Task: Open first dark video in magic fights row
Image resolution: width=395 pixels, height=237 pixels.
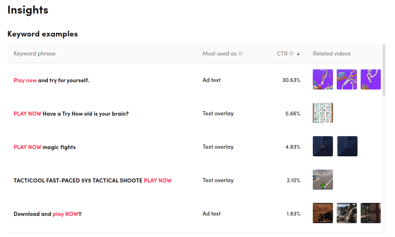Action: 322,146
